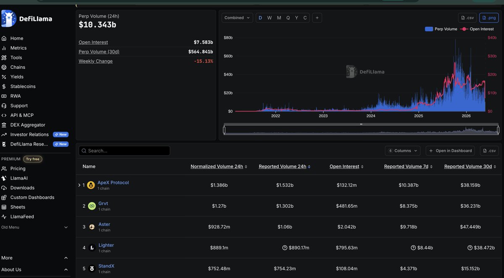The image size is (504, 278).
Task: Select cumulative C chart interval
Action: tap(305, 18)
